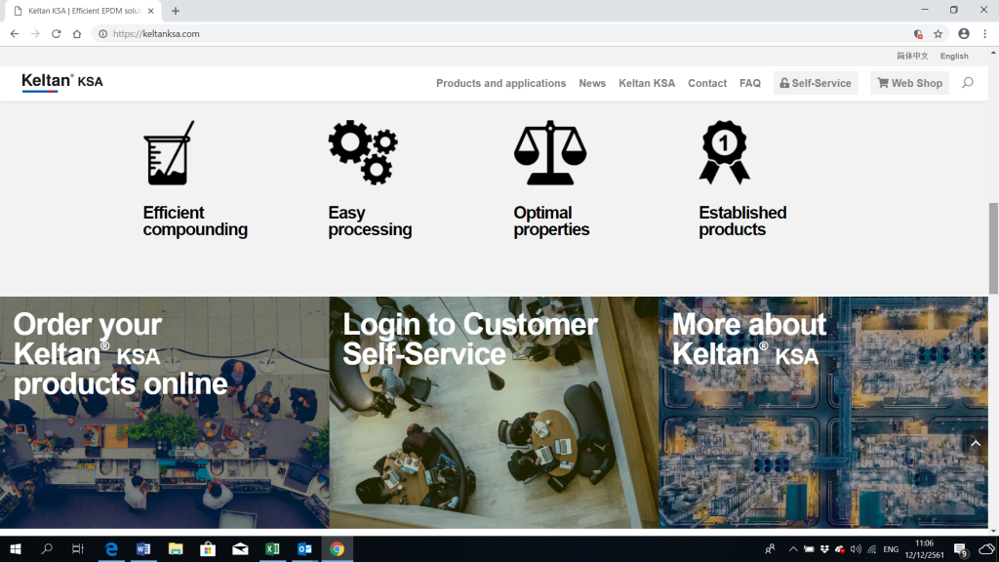Click the browser home icon
999x562 pixels.
(77, 34)
